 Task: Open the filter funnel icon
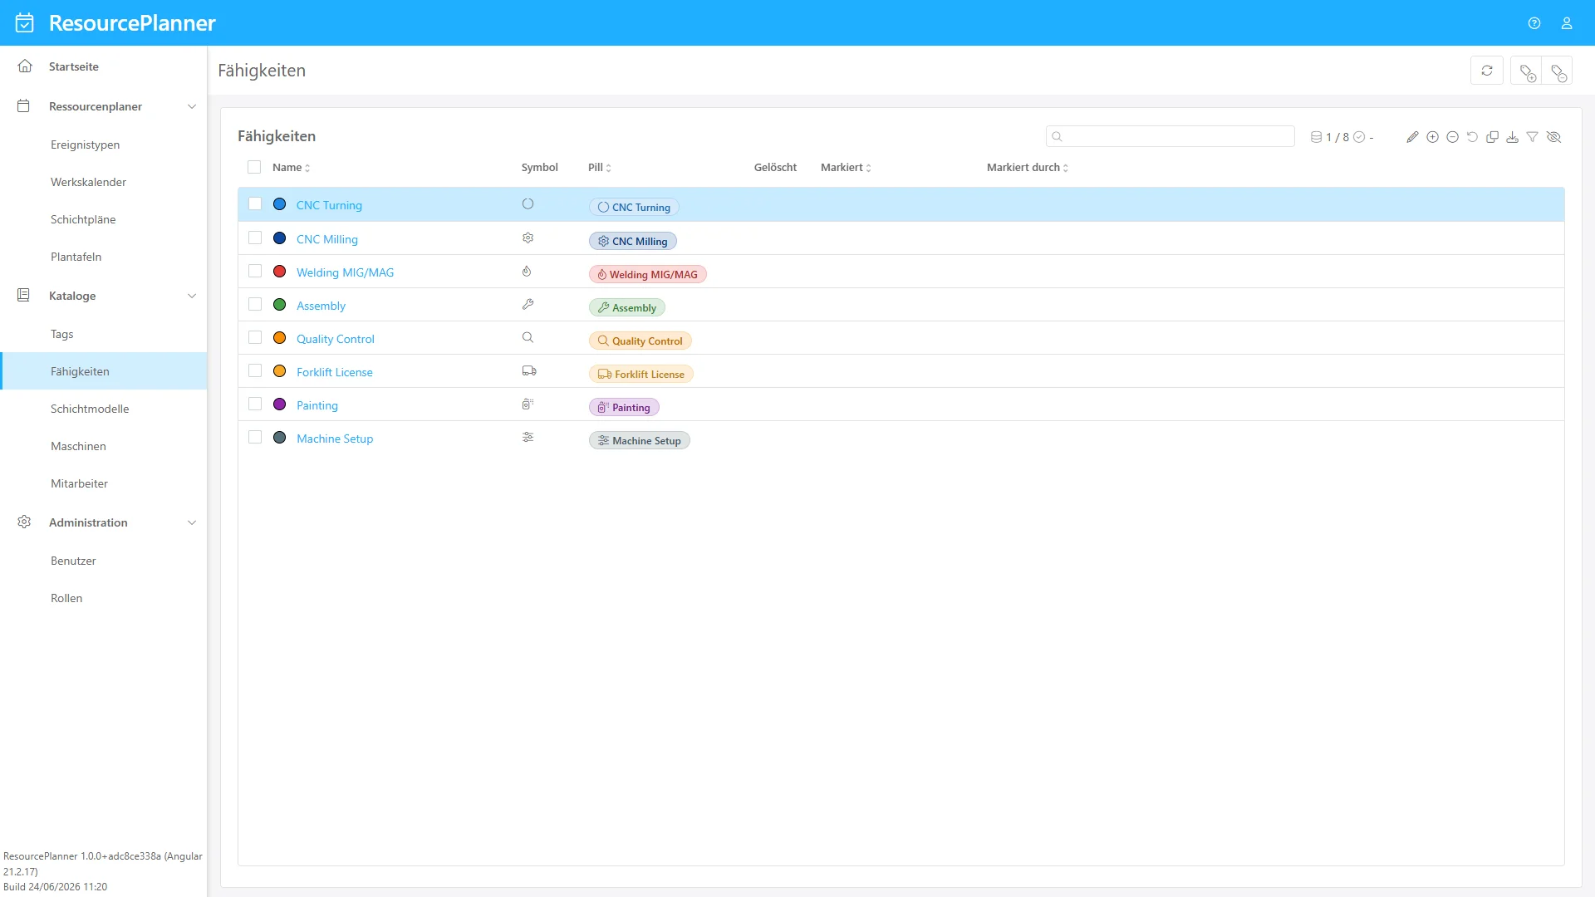[x=1532, y=137]
